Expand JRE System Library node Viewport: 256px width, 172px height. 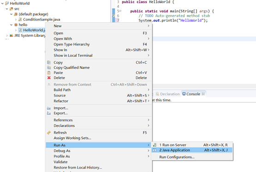[7, 36]
